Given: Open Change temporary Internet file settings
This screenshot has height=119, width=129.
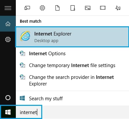Looking at the screenshot, I should (72, 65).
